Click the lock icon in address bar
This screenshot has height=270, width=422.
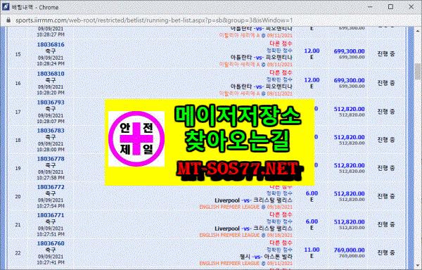pyautogui.click(x=8, y=20)
